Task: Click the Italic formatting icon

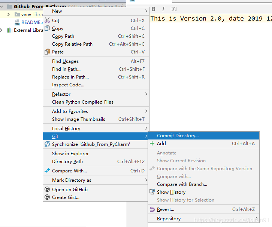Action: (163, 9)
